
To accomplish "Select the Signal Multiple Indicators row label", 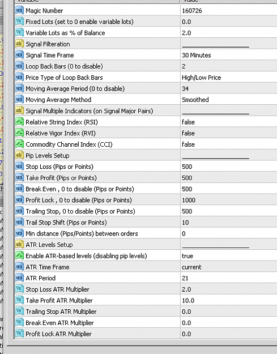I will (x=90, y=111).
